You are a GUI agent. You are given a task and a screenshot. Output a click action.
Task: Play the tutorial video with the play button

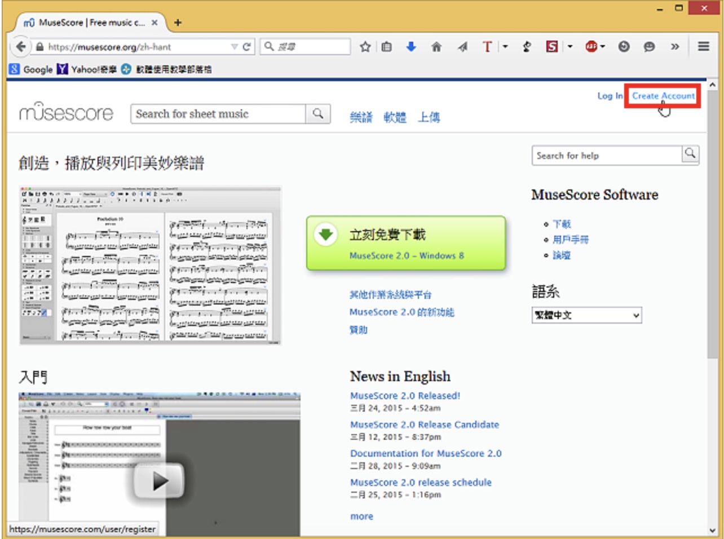[159, 480]
